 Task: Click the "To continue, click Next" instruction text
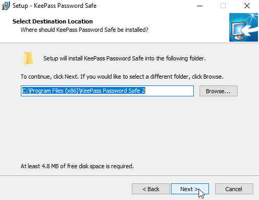pos(122,77)
